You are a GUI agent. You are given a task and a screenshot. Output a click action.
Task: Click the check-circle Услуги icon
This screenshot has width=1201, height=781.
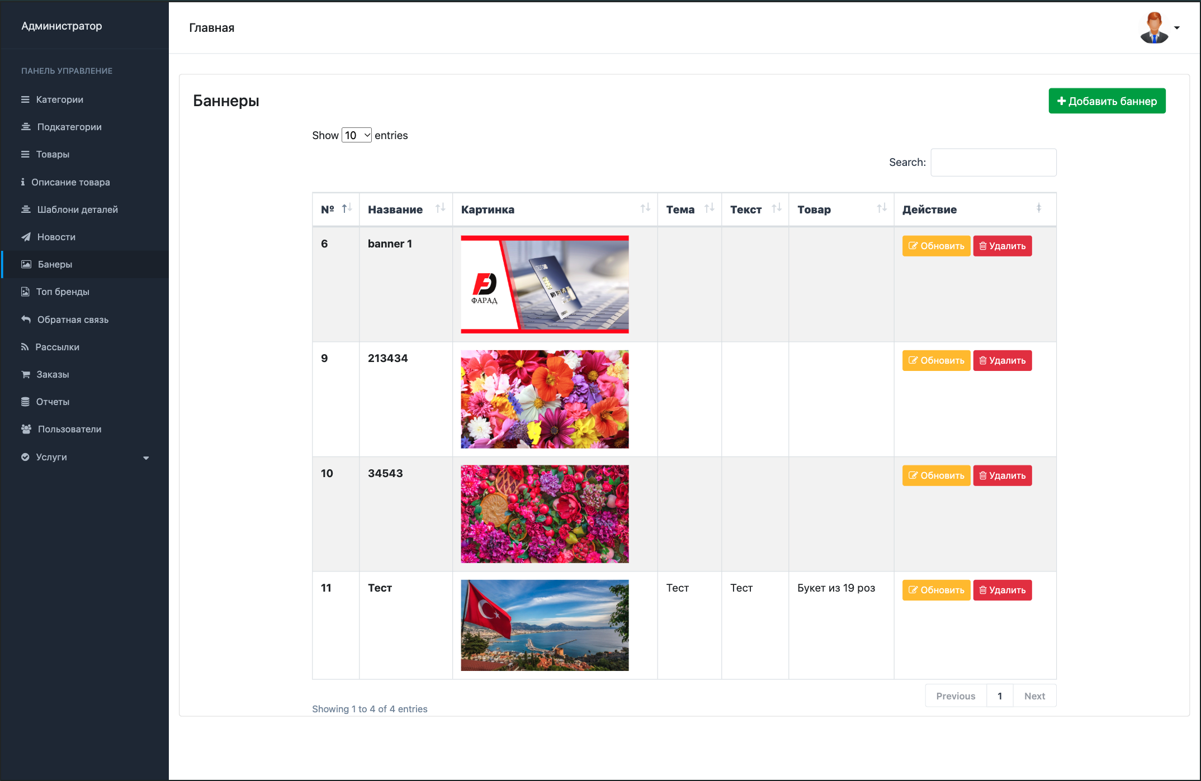pyautogui.click(x=25, y=457)
